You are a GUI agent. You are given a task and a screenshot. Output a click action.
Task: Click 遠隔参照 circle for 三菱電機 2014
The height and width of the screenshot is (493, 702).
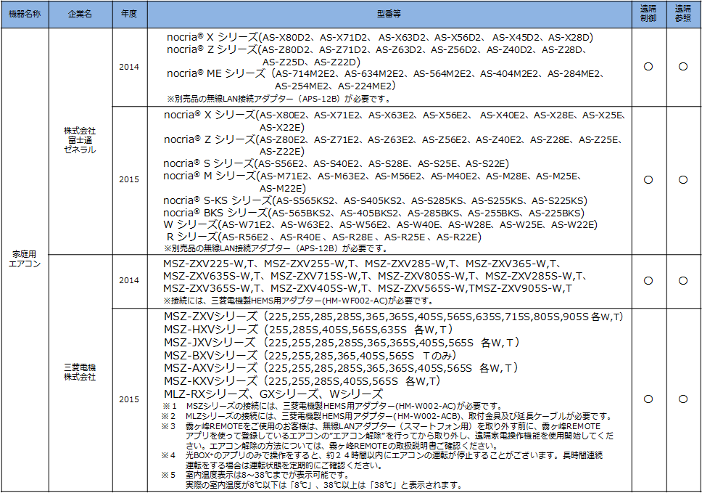683,280
